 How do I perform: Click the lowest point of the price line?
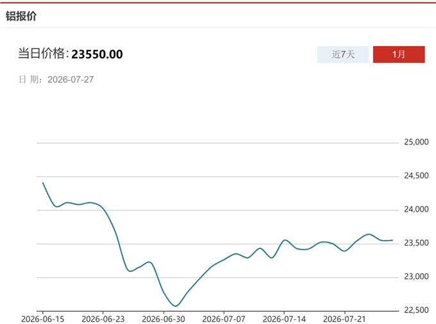176,306
